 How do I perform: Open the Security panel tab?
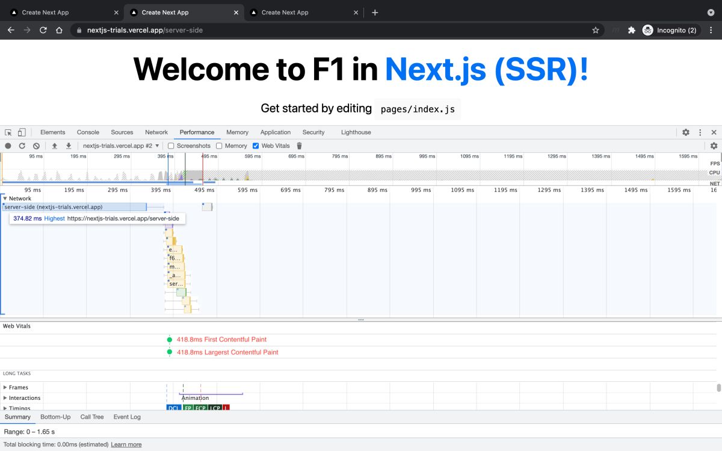(313, 132)
